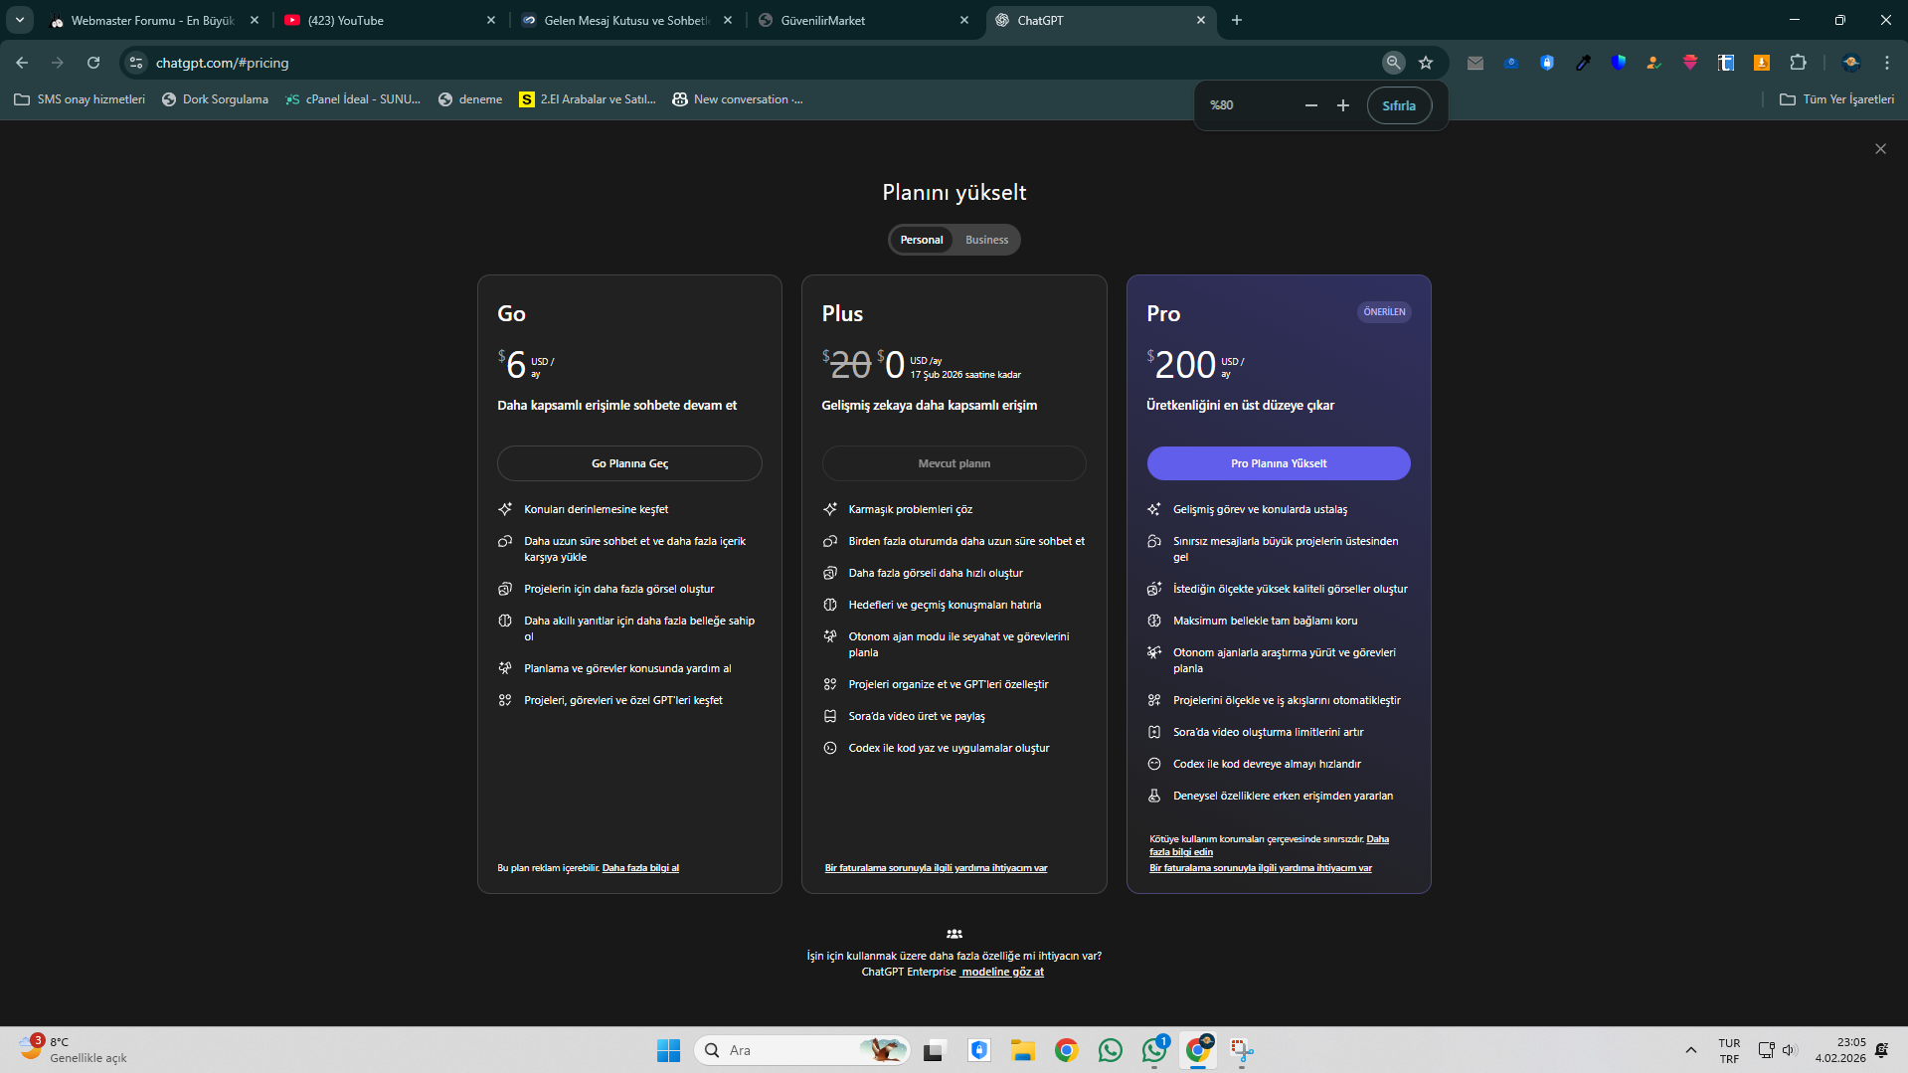Click the Go Planına Geç button

click(x=629, y=463)
